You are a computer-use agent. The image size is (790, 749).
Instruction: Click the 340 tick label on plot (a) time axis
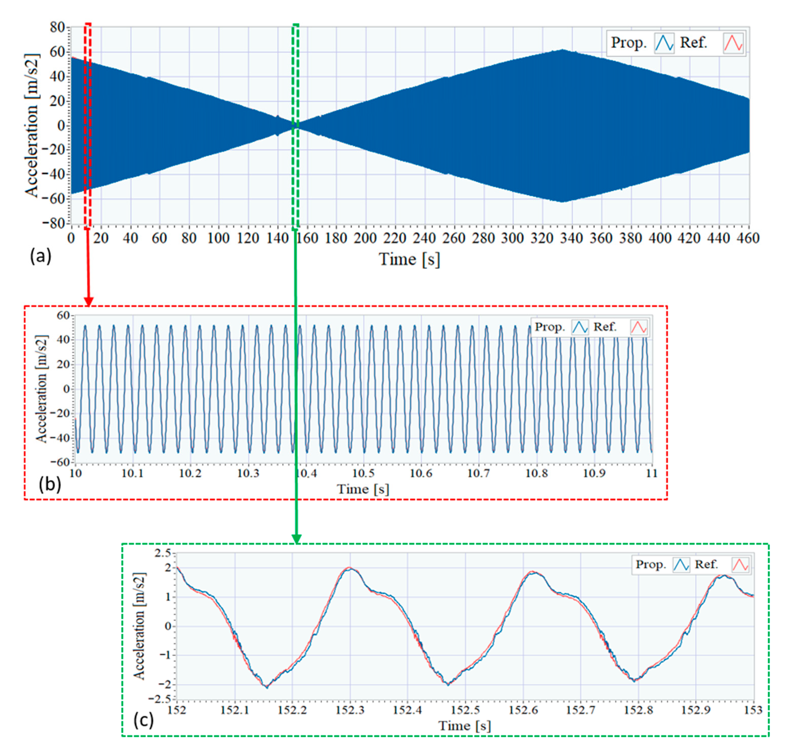[x=572, y=238]
